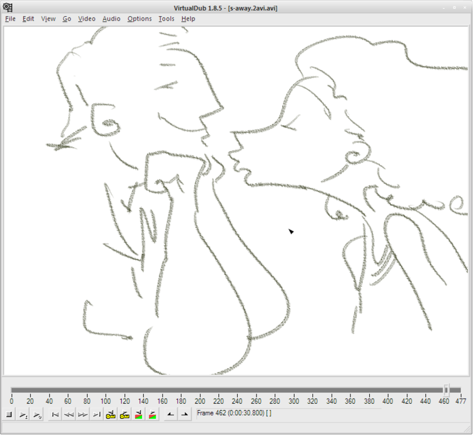The height and width of the screenshot is (435, 473).
Task: Step forward one frame
Action: (x=83, y=415)
